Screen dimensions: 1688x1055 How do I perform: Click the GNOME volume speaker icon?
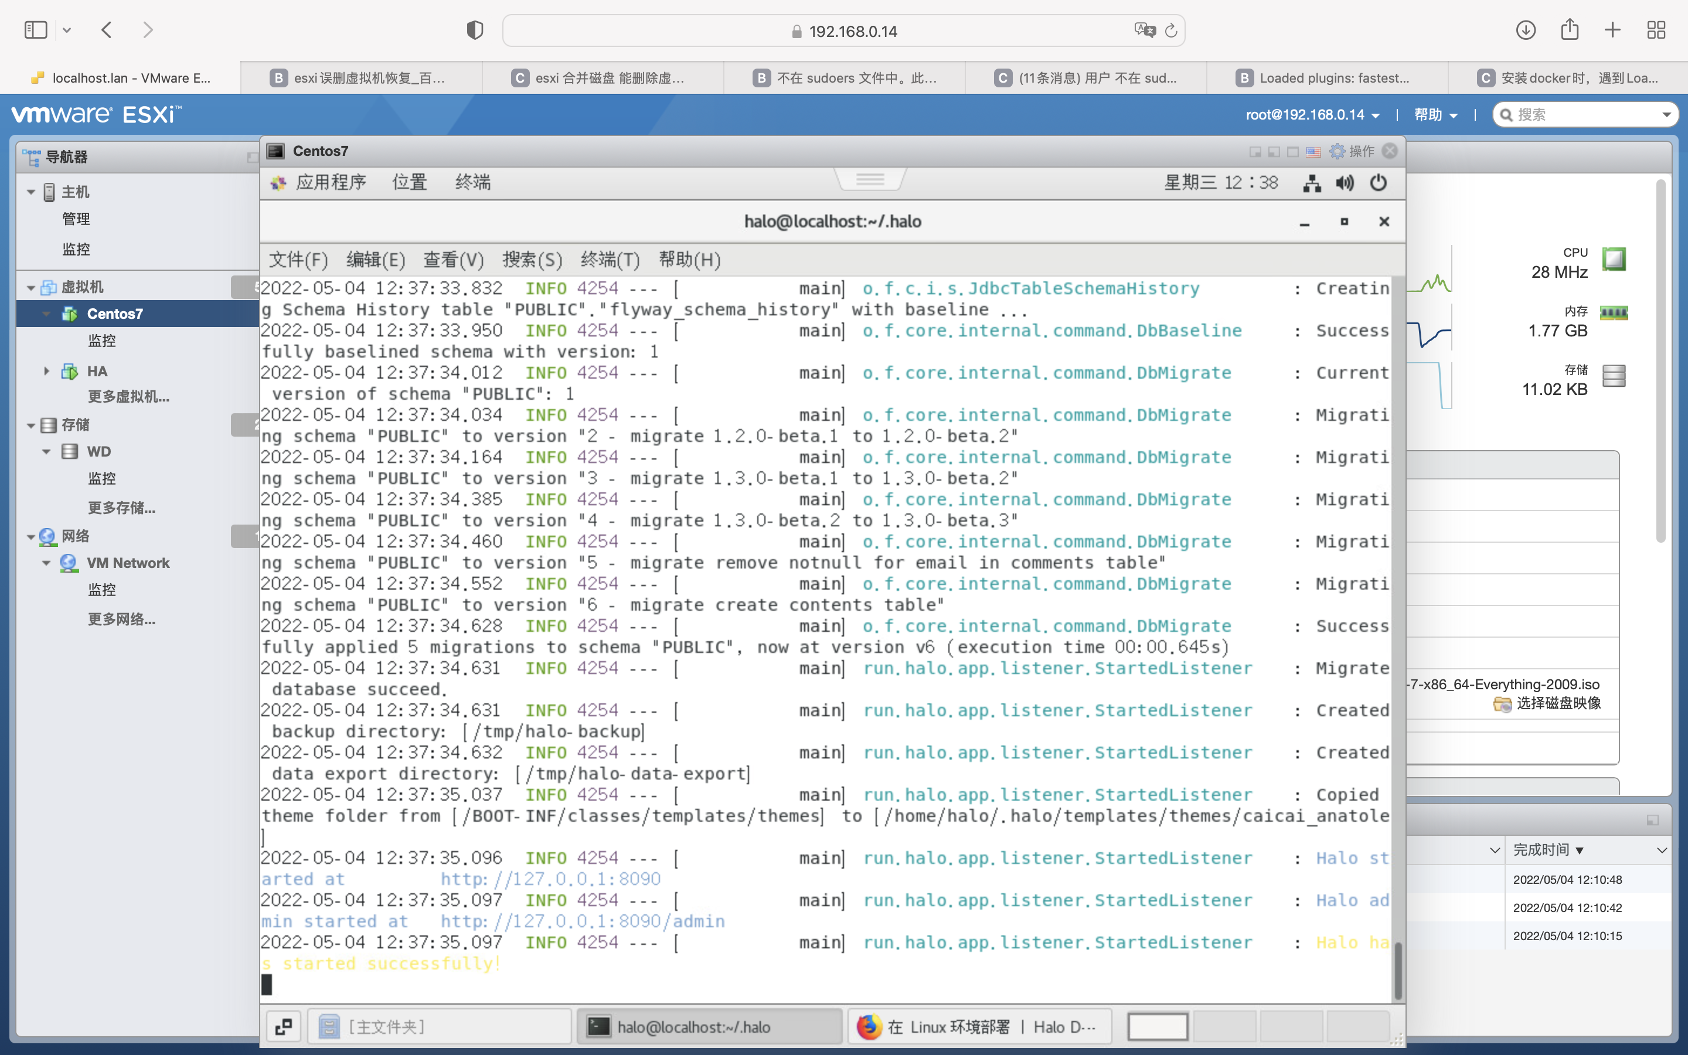(x=1345, y=183)
